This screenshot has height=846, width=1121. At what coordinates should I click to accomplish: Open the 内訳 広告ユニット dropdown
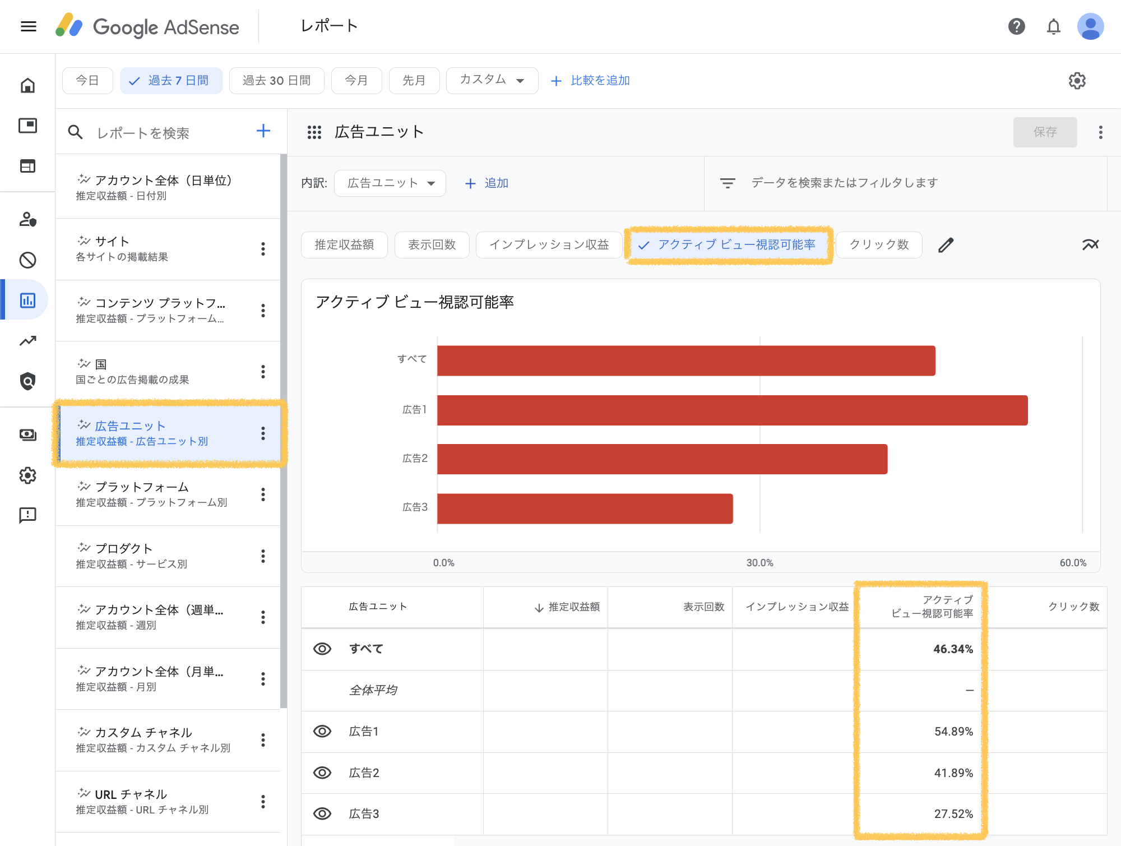(x=390, y=183)
